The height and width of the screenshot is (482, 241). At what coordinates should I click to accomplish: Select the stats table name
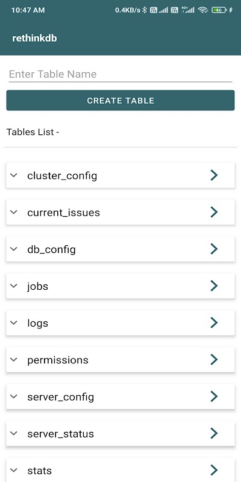[40, 471]
